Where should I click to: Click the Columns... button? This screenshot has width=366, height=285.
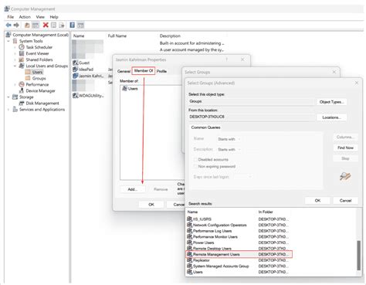345,137
